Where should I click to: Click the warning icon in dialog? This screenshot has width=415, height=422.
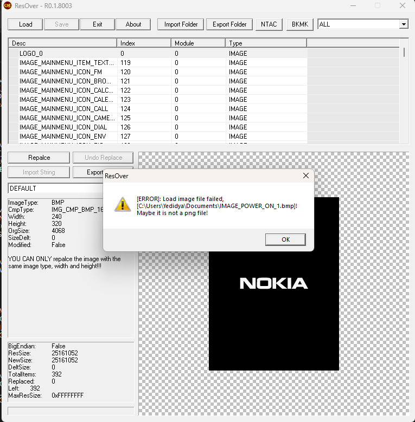pyautogui.click(x=123, y=204)
